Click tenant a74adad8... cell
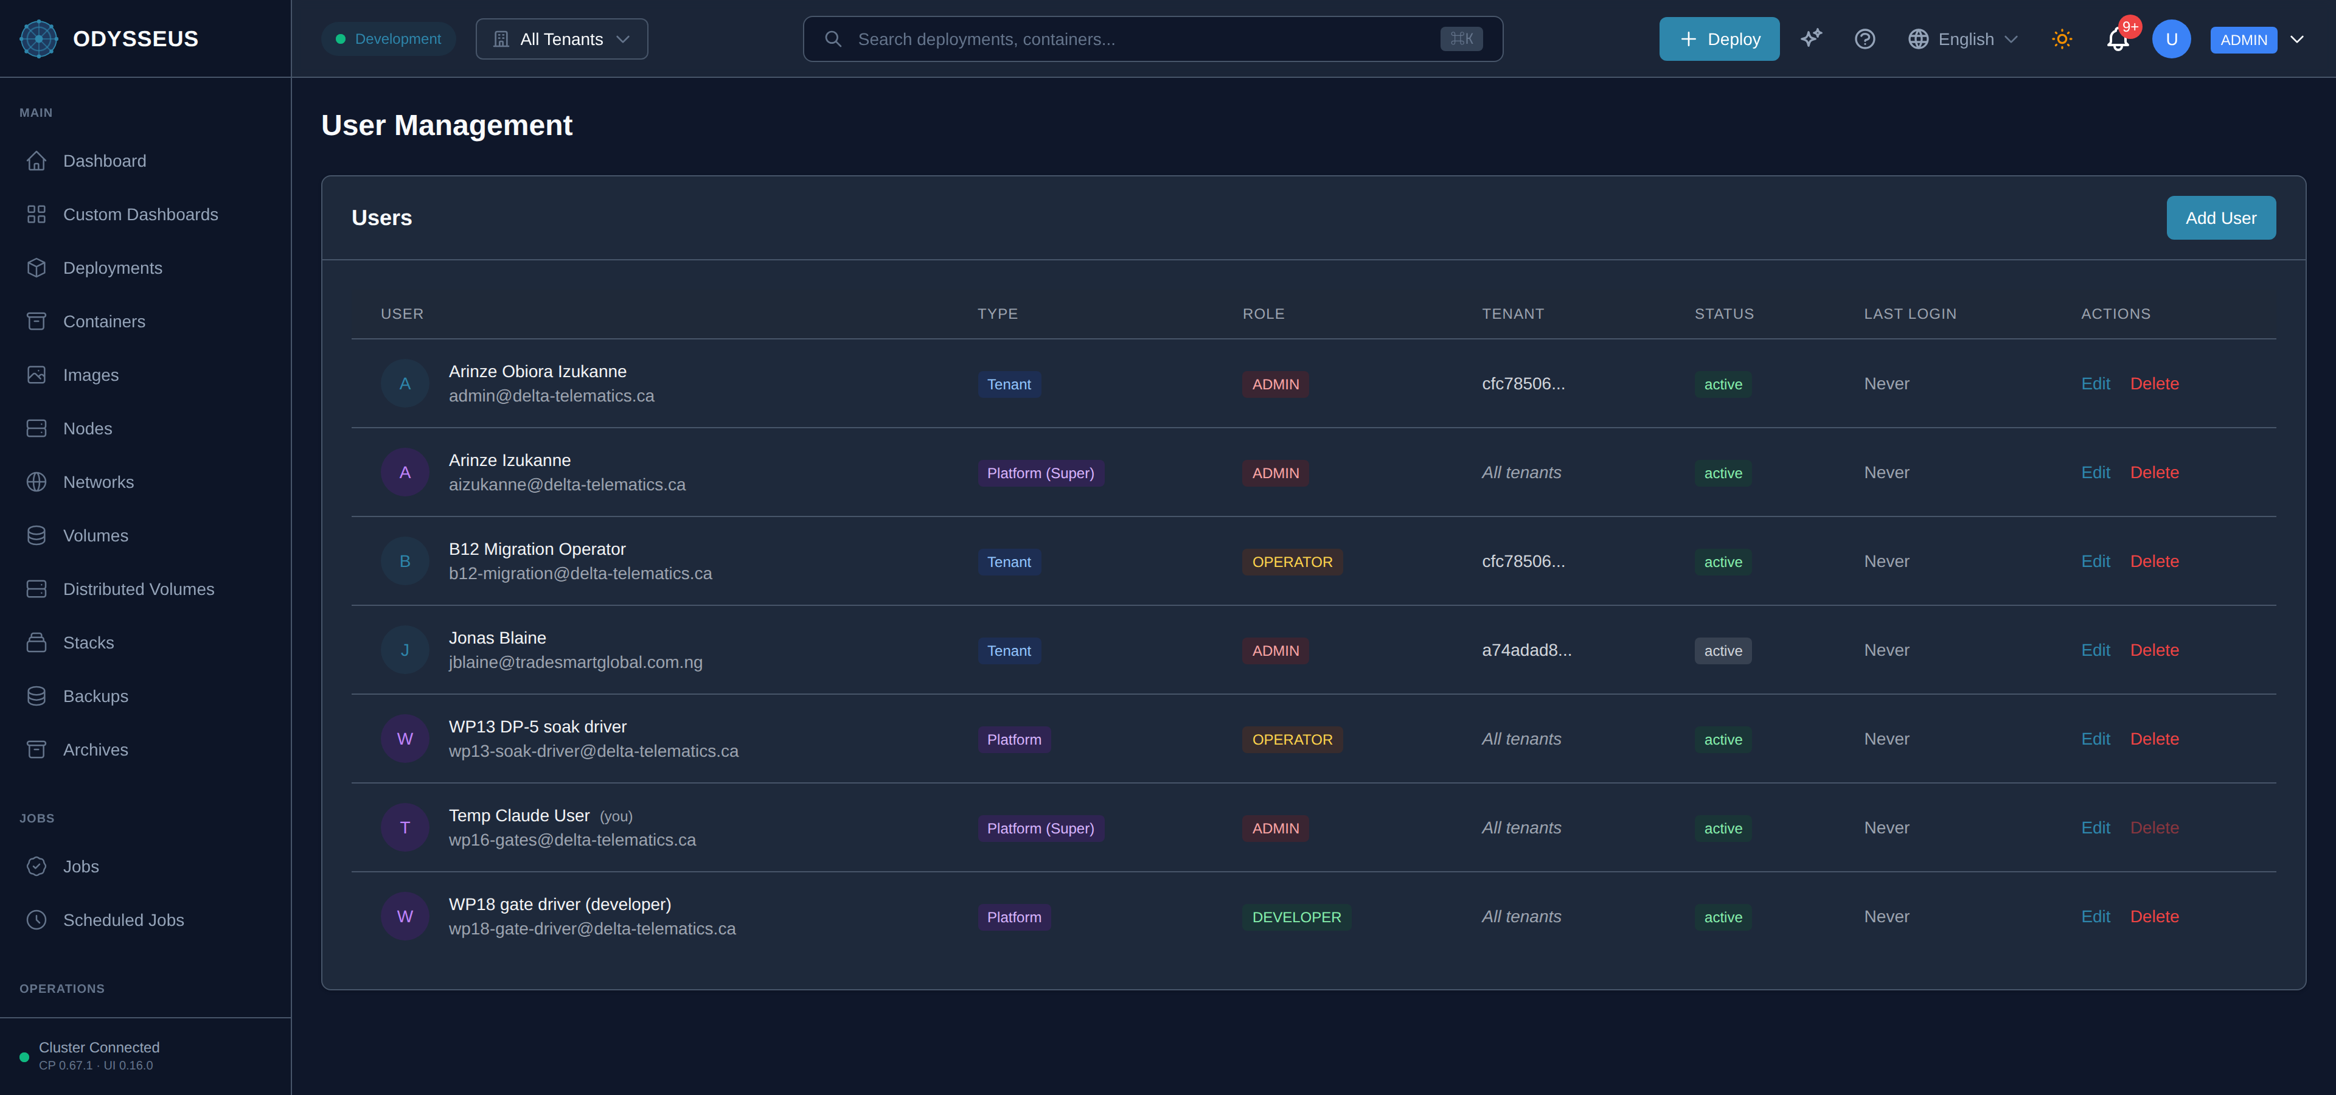 point(1526,650)
